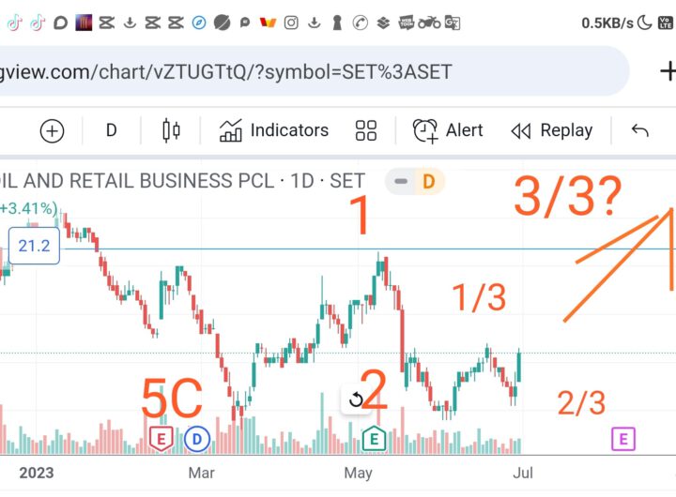Image resolution: width=676 pixels, height=497 pixels.
Task: Toggle the orange D legend pill
Action: (428, 181)
